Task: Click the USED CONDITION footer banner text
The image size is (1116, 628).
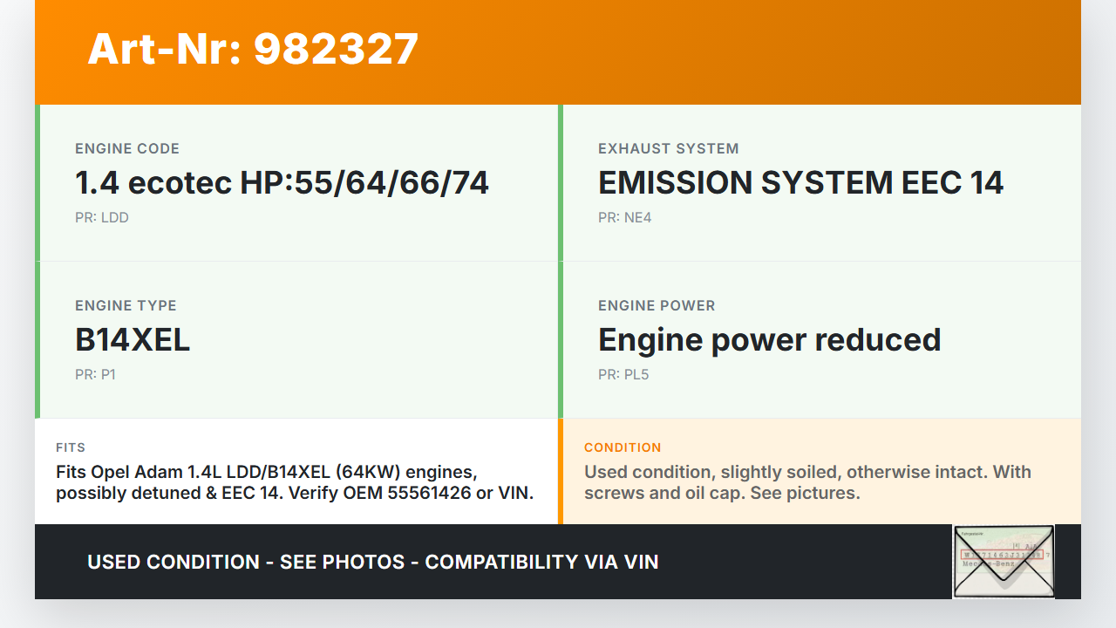Action: (x=372, y=562)
